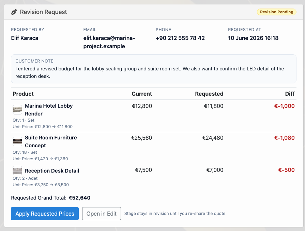Click current price €12,800 in Current column
Screen dimensions: 305x231
click(x=142, y=106)
